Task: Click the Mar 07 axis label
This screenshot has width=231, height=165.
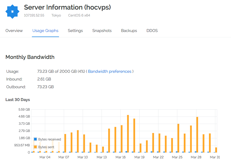Action: (x=64, y=157)
